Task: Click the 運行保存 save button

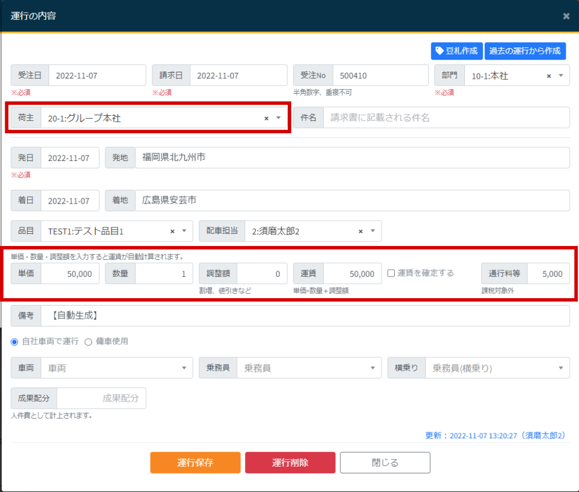Action: [x=195, y=462]
